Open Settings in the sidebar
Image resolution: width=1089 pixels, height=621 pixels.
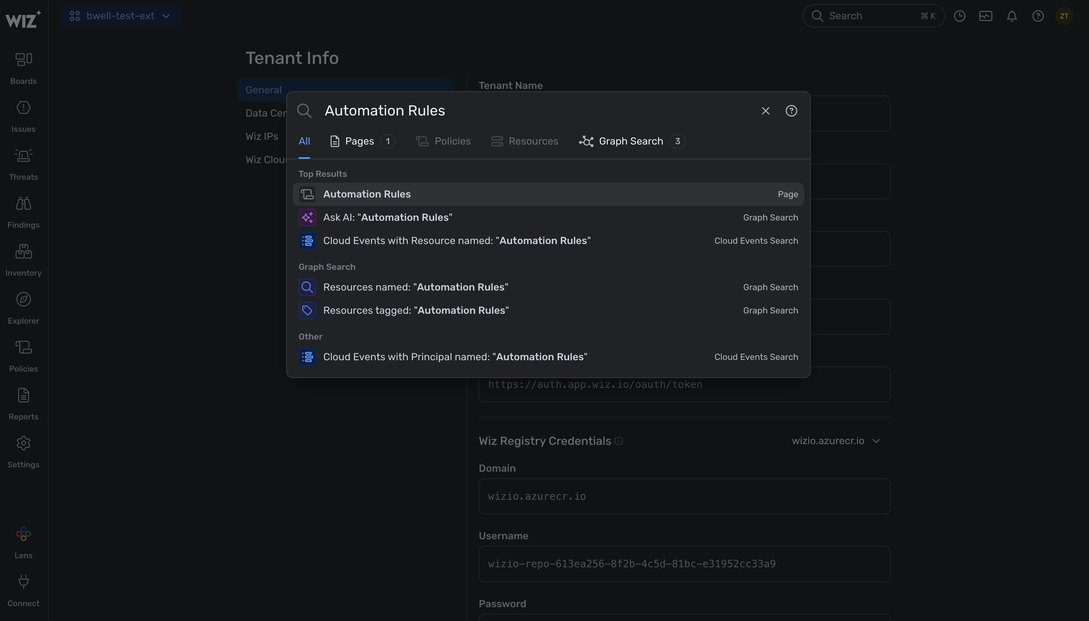[24, 452]
